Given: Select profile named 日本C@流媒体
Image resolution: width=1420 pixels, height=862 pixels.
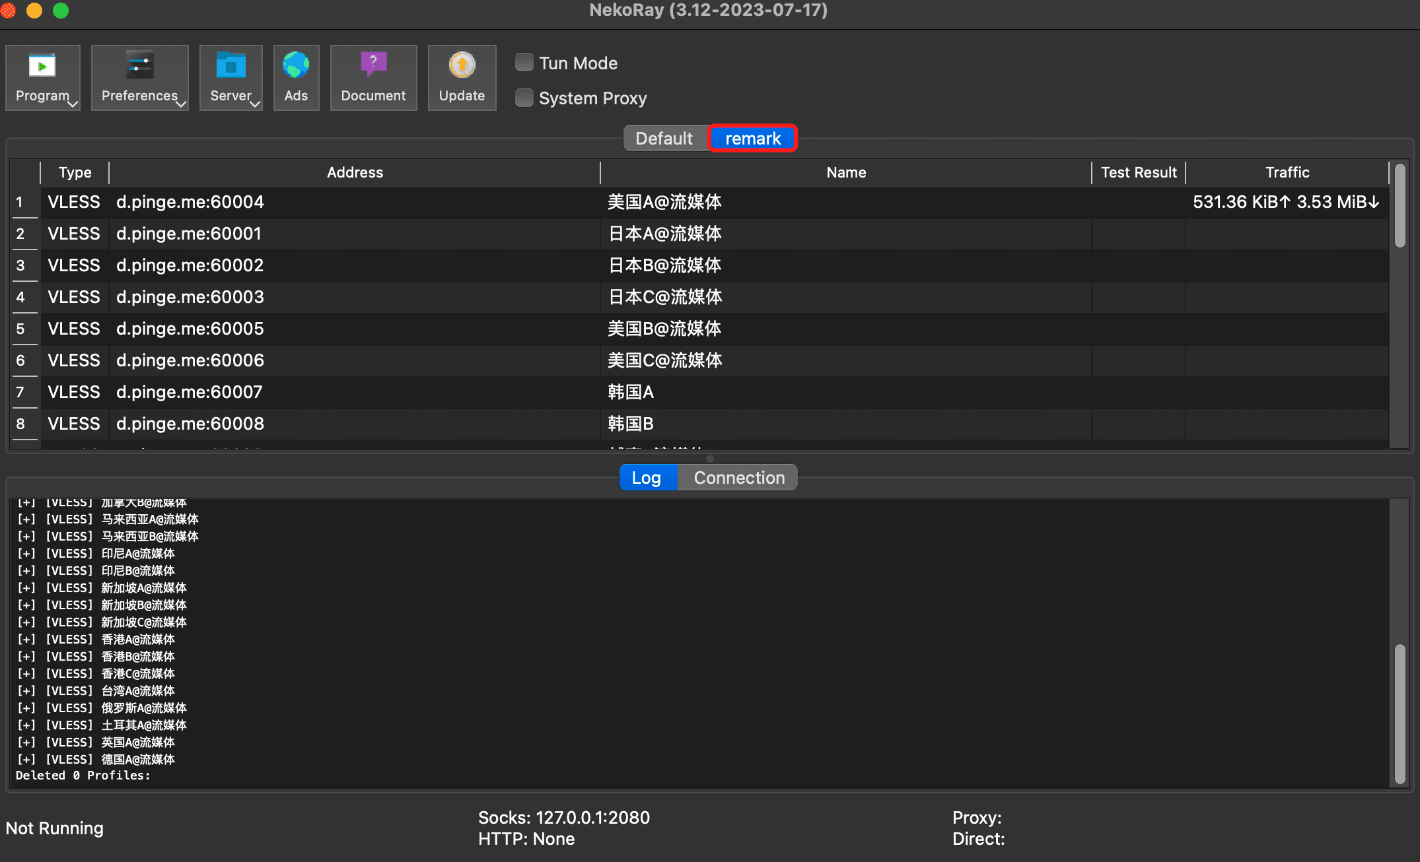Looking at the screenshot, I should point(665,297).
